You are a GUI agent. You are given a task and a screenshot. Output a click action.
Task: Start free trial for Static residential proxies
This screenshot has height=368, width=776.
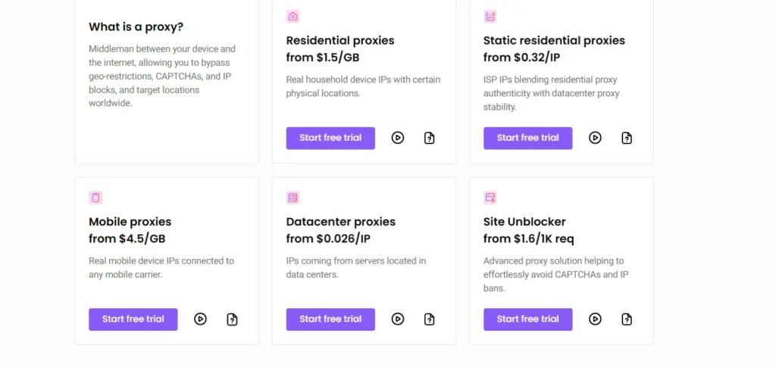click(528, 138)
